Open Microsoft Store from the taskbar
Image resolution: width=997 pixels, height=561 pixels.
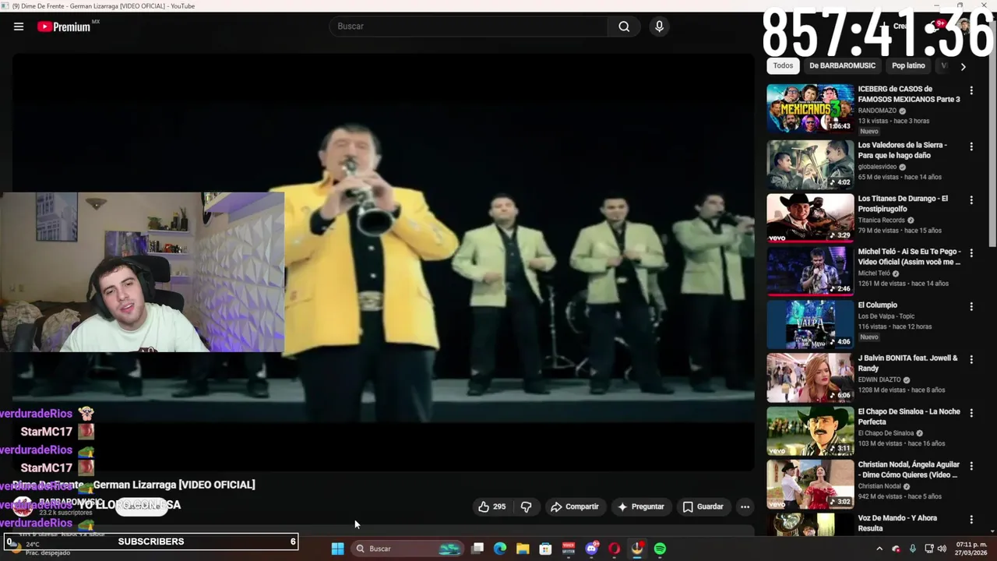[x=545, y=549]
